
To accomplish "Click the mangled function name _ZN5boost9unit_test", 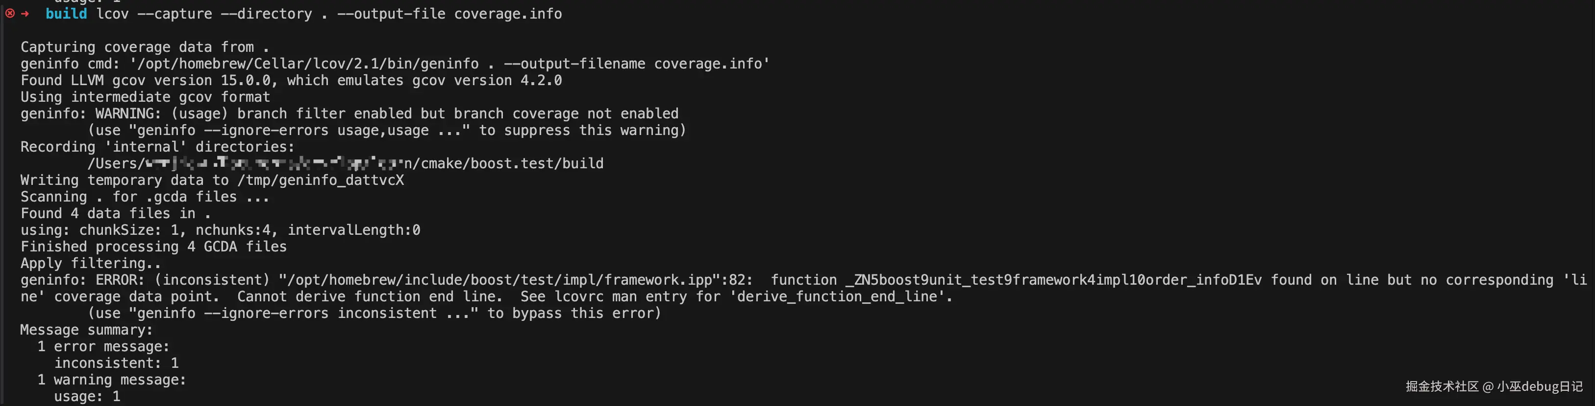I will [x=1053, y=280].
